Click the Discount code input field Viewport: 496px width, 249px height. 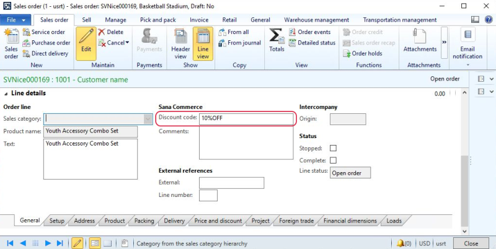coord(246,118)
